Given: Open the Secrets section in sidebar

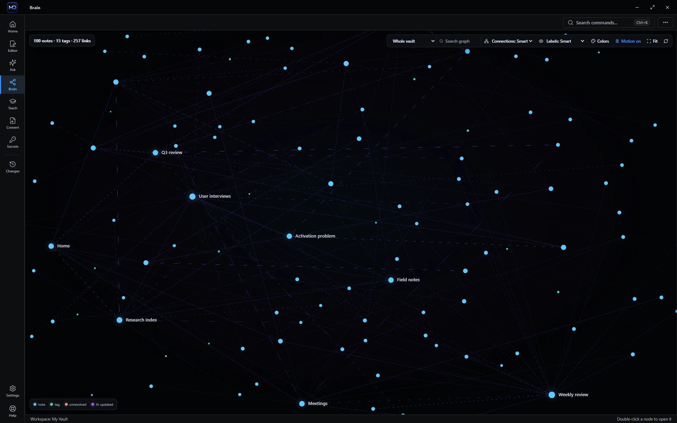Looking at the screenshot, I should point(12,142).
